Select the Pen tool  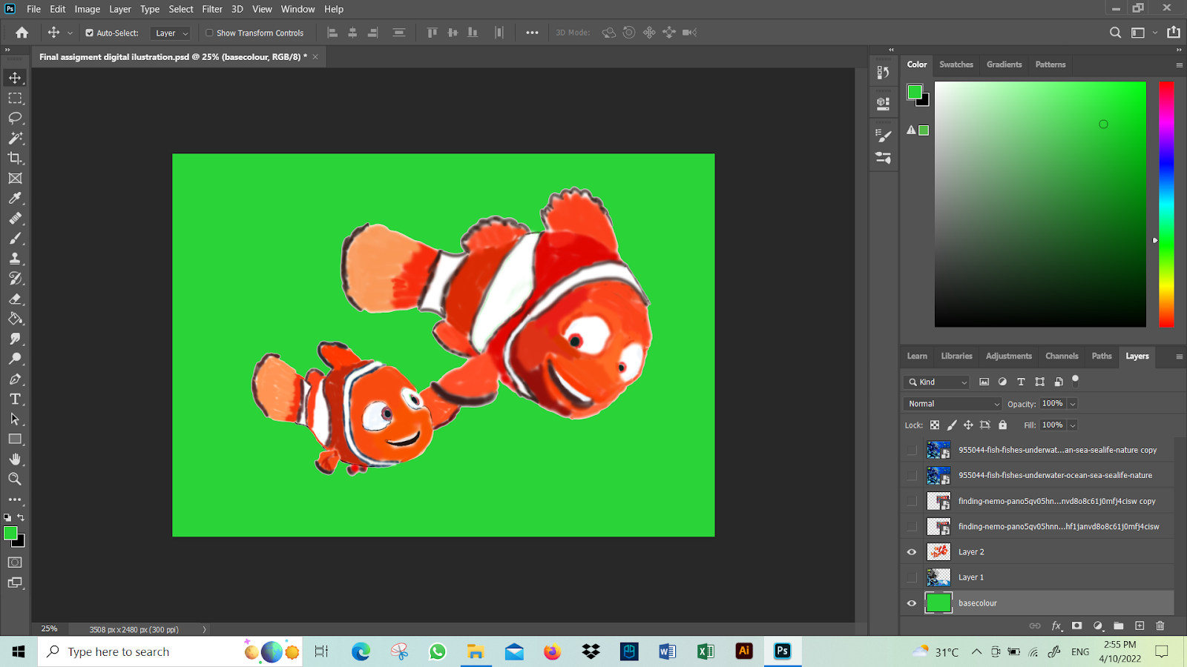click(15, 379)
